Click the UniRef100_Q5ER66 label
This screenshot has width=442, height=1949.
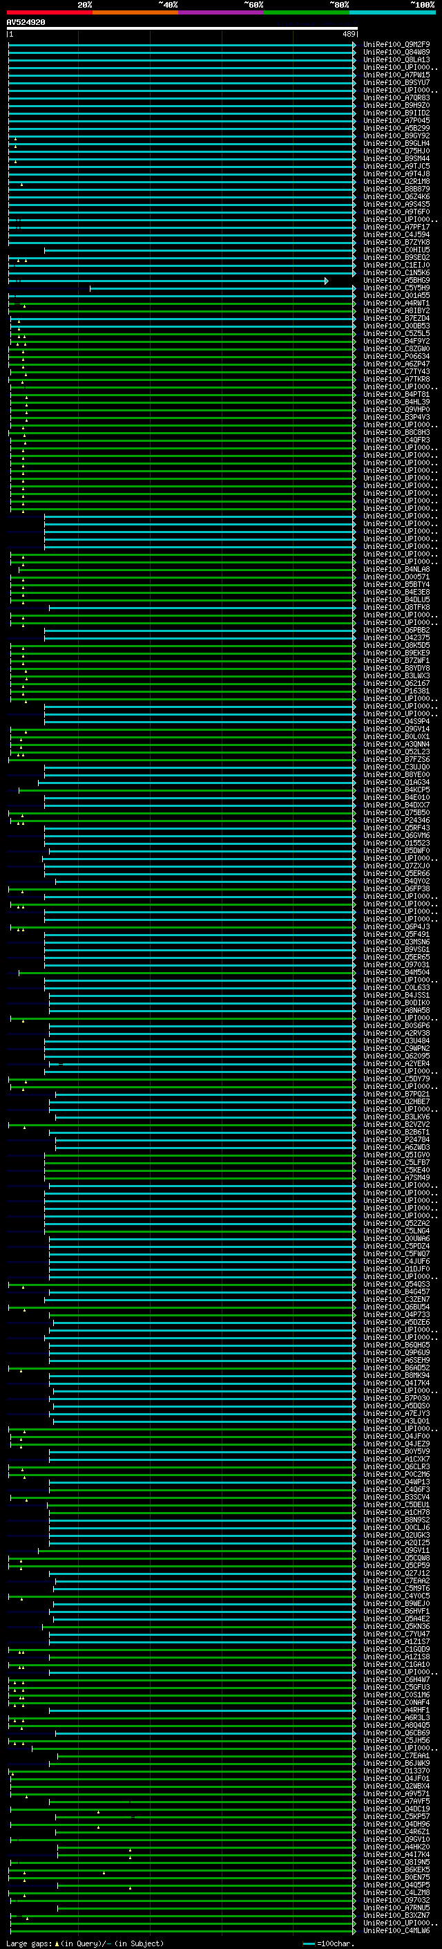[x=396, y=873]
